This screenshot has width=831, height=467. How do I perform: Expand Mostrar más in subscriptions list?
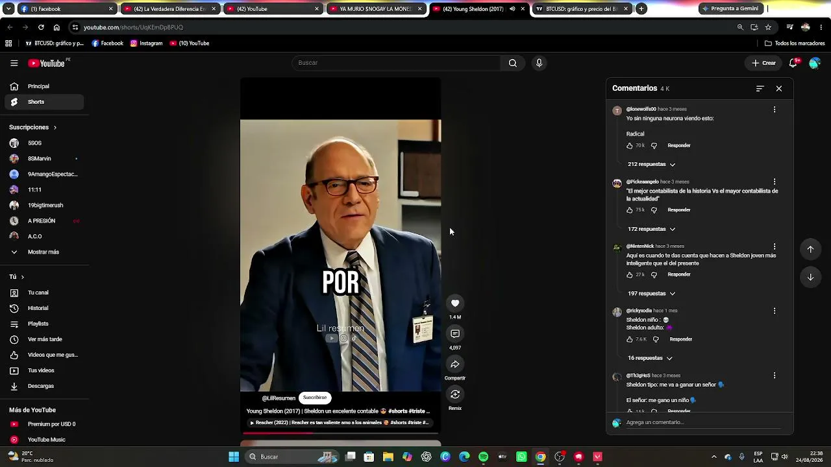44,252
